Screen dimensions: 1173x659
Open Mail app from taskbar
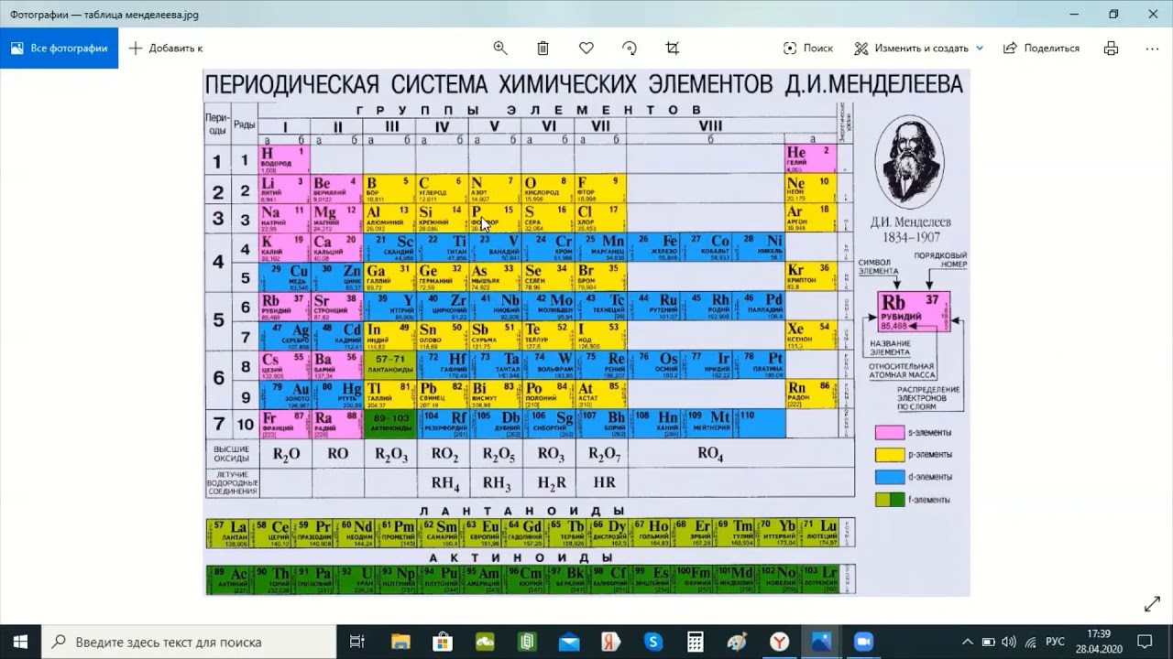(x=569, y=642)
